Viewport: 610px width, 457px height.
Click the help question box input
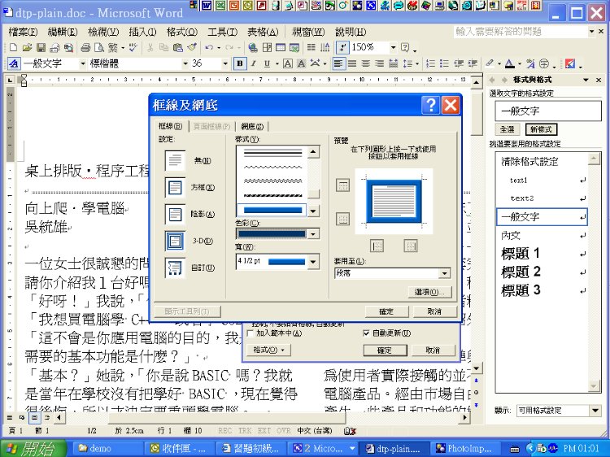point(521,32)
